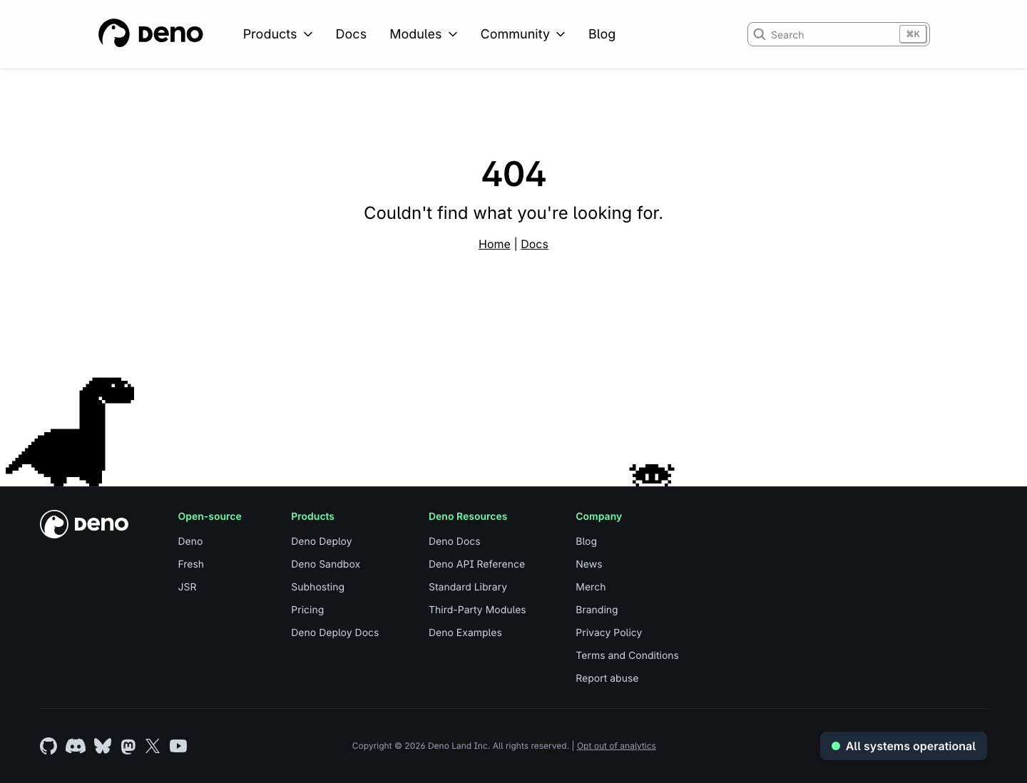
Task: Open the Mastodon icon in the footer
Action: [x=128, y=746]
